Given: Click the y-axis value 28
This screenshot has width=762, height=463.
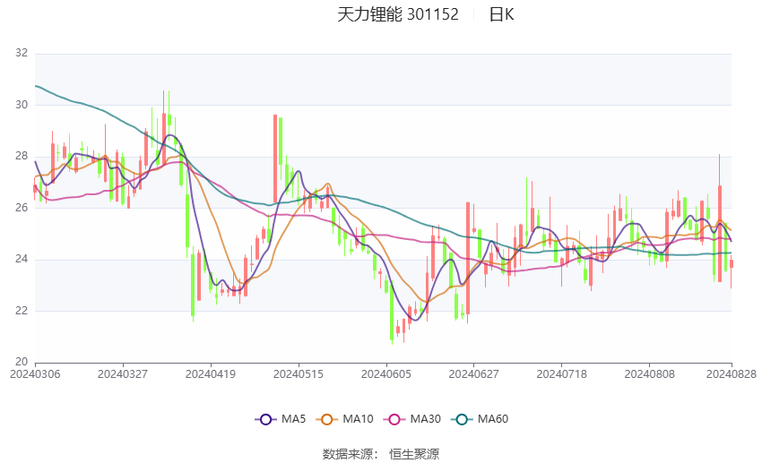Looking at the screenshot, I should point(22,156).
